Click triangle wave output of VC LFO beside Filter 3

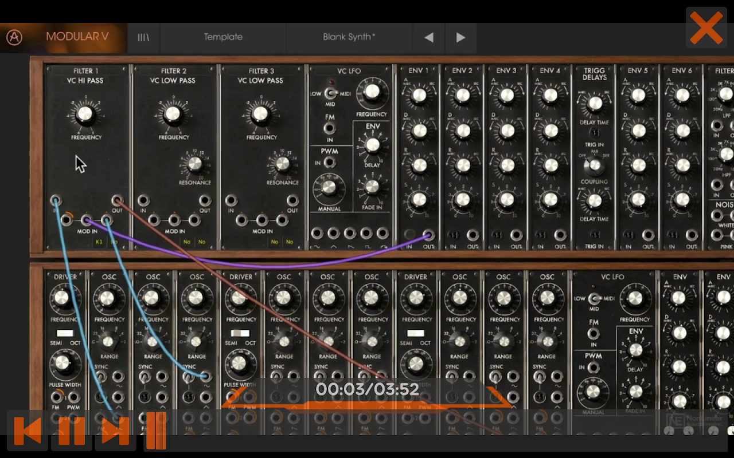point(333,234)
